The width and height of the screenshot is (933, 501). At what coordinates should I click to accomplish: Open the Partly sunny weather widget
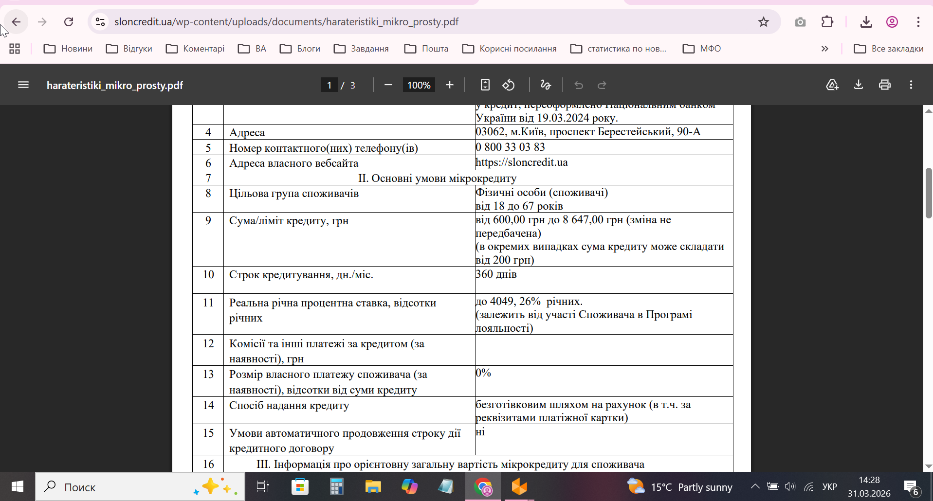point(680,486)
